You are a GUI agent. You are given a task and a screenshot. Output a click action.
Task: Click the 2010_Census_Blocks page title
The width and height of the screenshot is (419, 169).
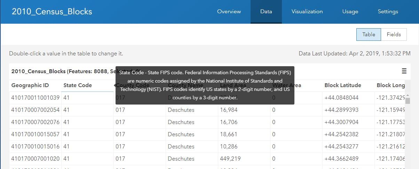52,11
